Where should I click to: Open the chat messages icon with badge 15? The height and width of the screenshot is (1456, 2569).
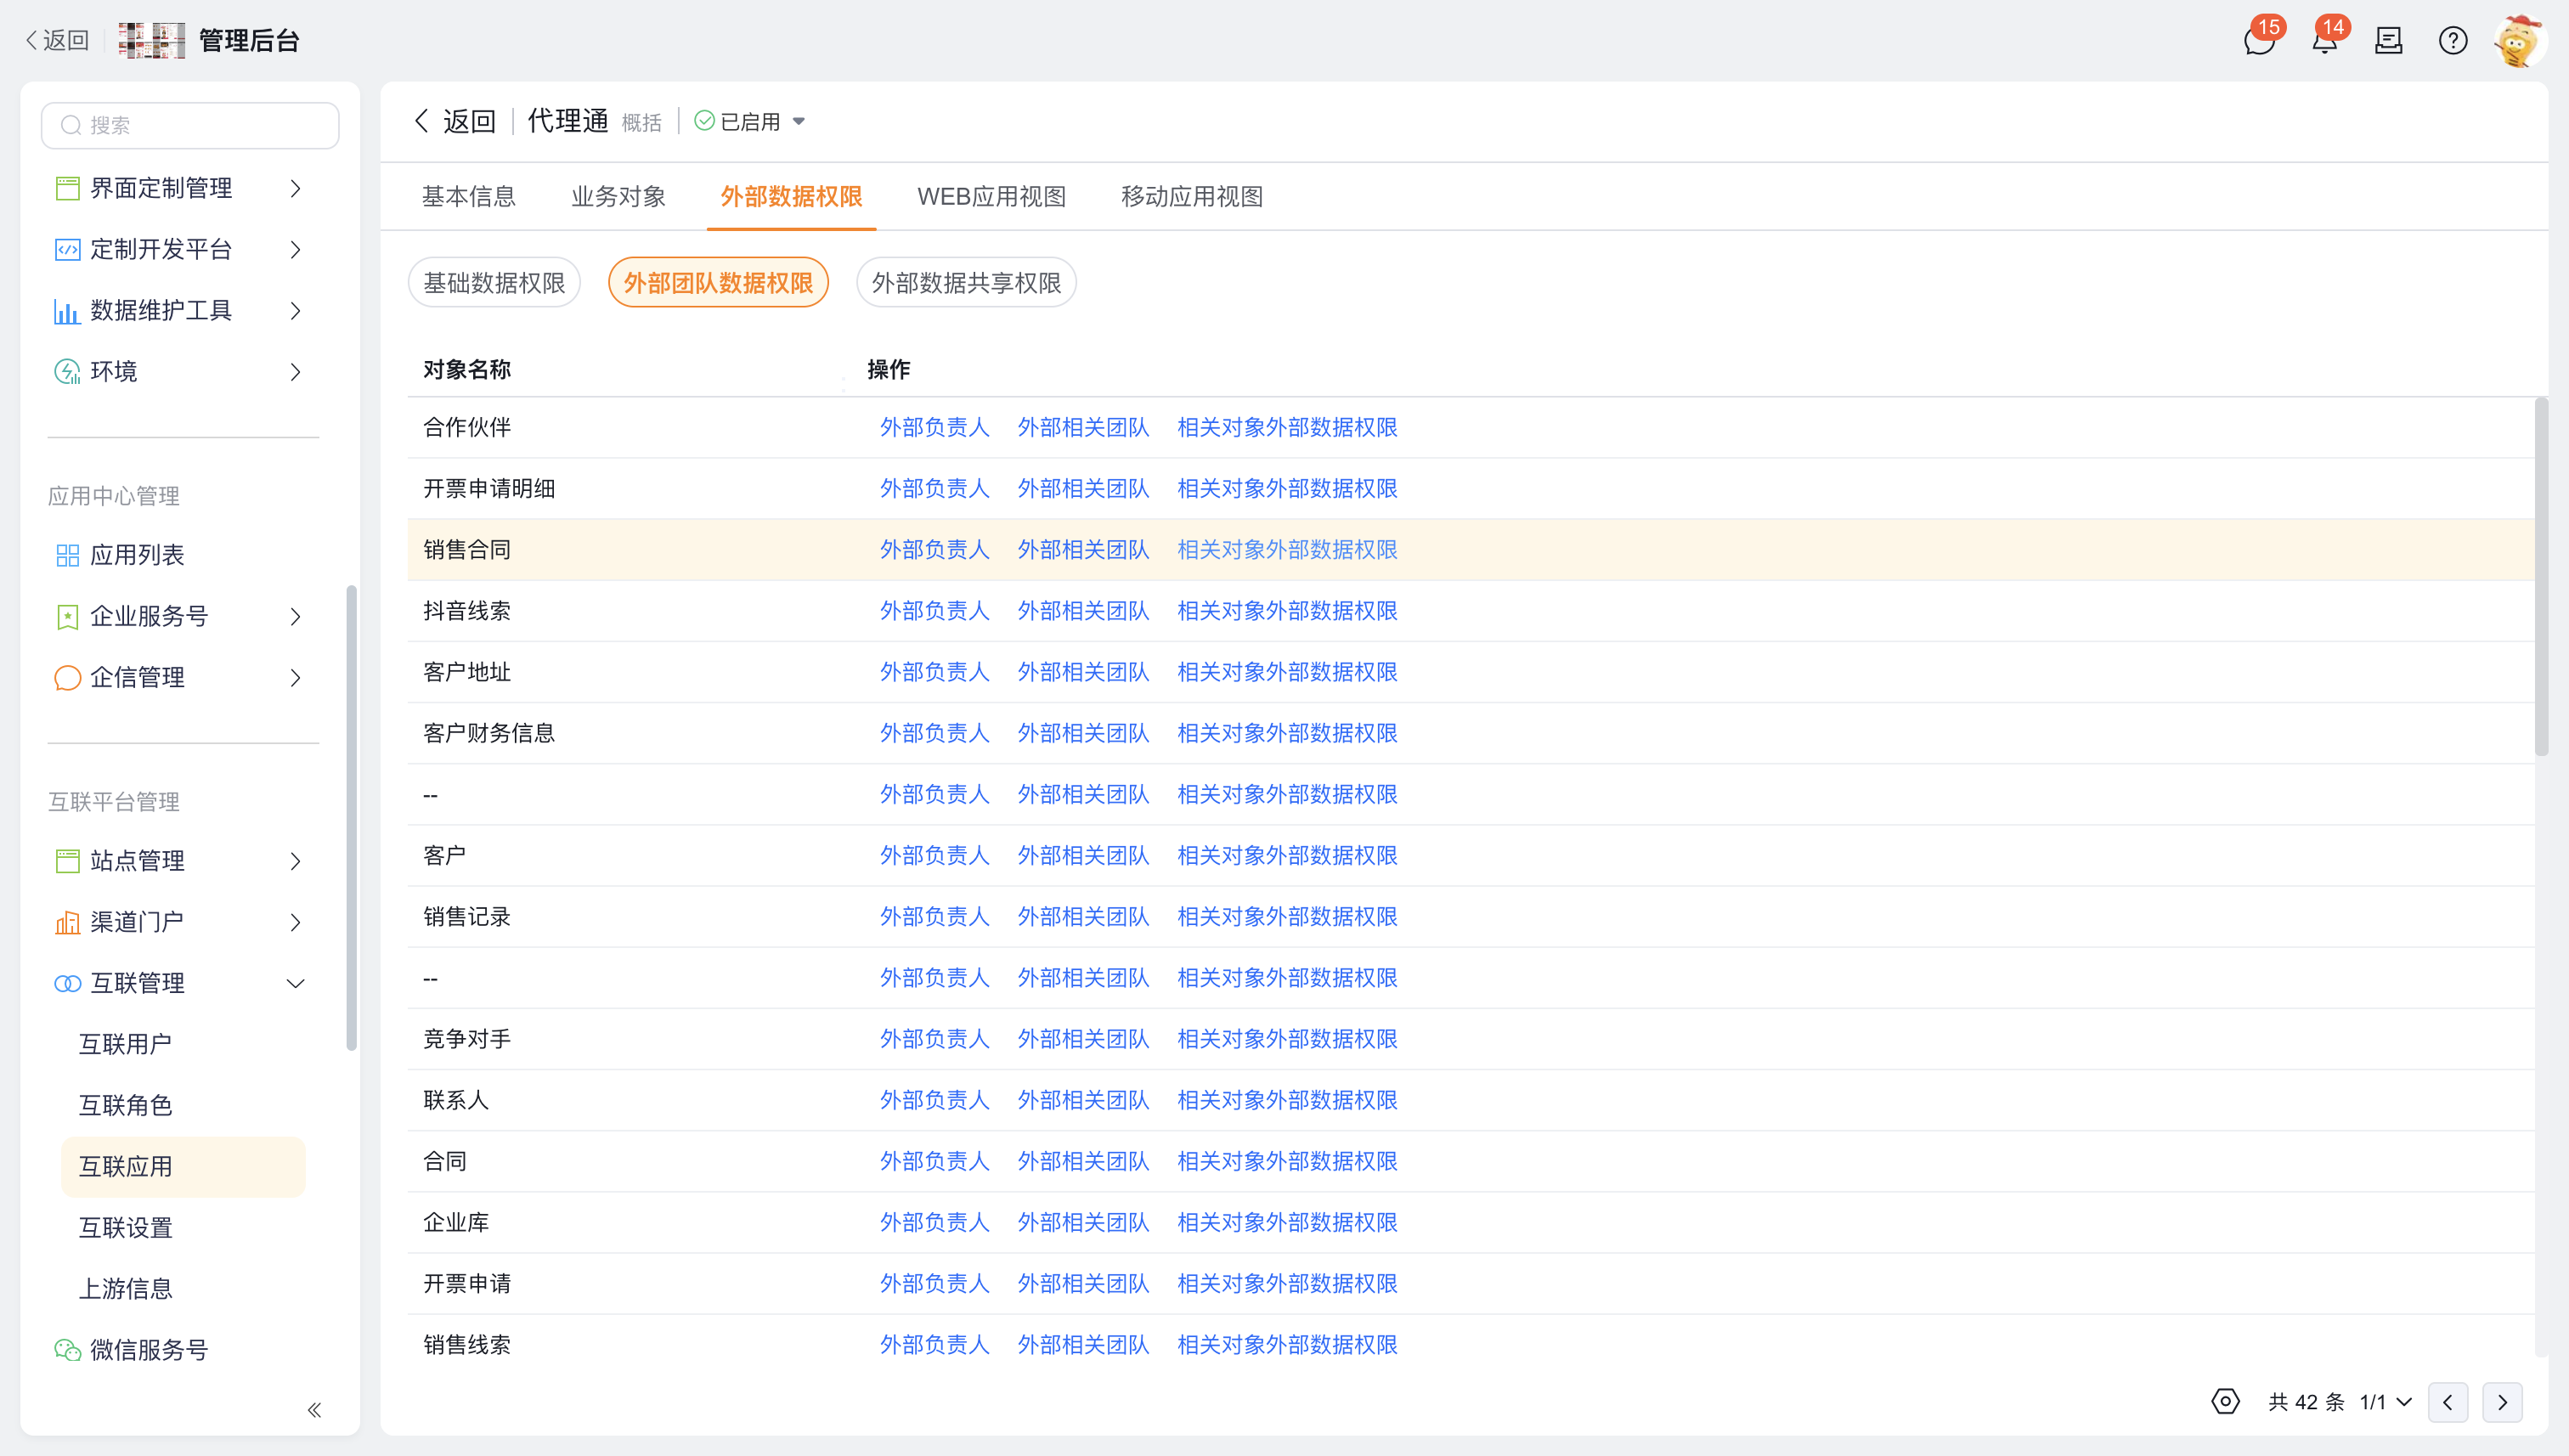click(2259, 41)
